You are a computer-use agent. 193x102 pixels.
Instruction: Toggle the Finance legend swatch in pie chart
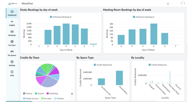pos(24,94)
